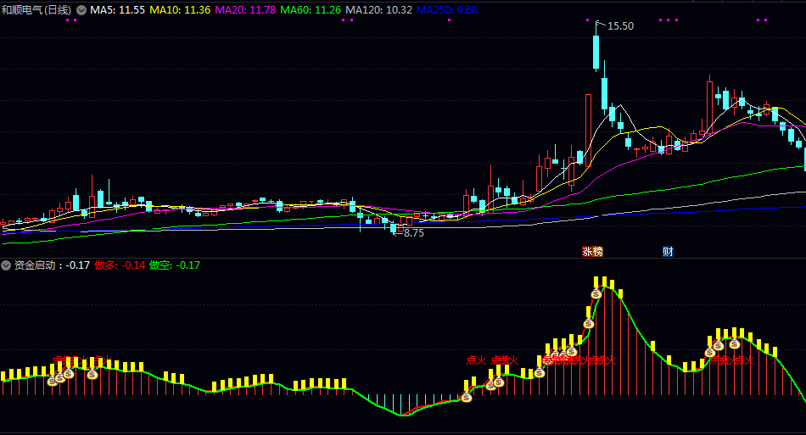Toggle the MA20 moving average line
This screenshot has height=435, width=806.
coord(245,10)
